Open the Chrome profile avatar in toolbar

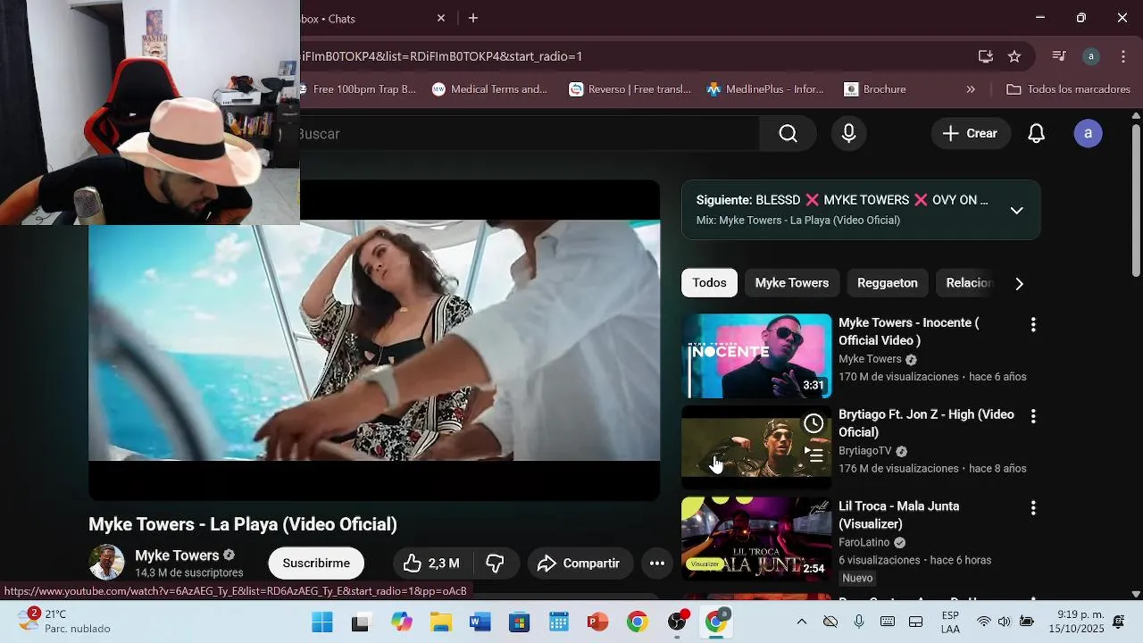pyautogui.click(x=1090, y=56)
